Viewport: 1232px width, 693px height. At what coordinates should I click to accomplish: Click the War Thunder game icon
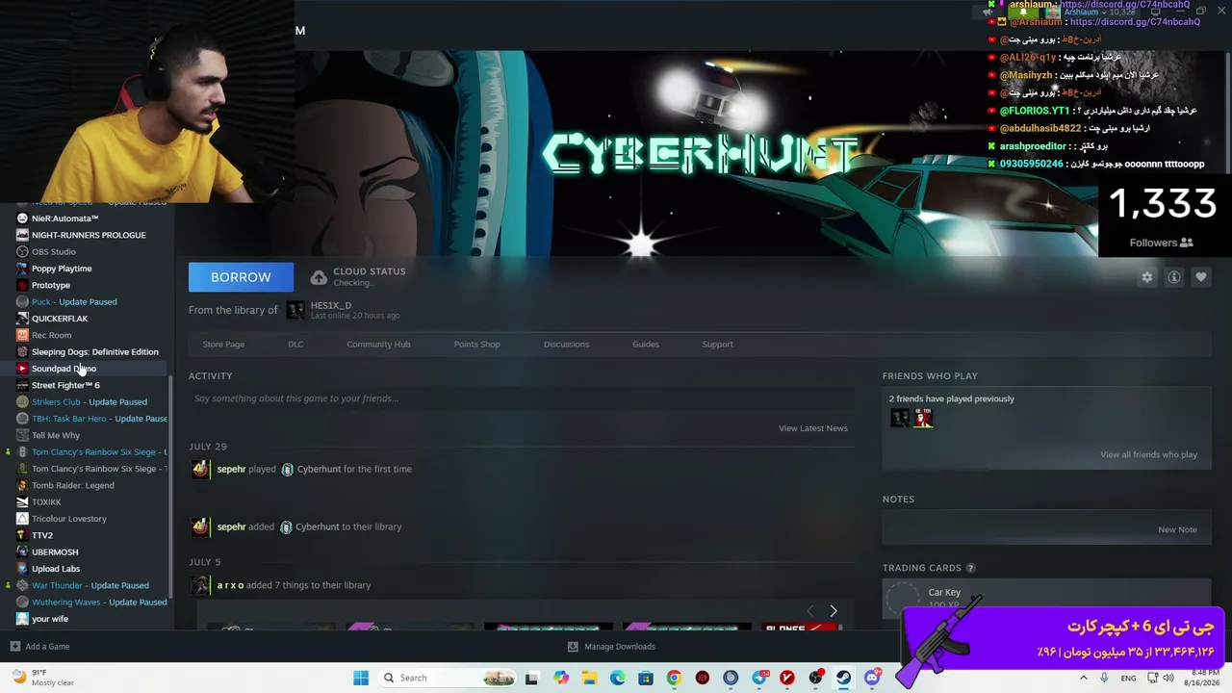tap(22, 585)
